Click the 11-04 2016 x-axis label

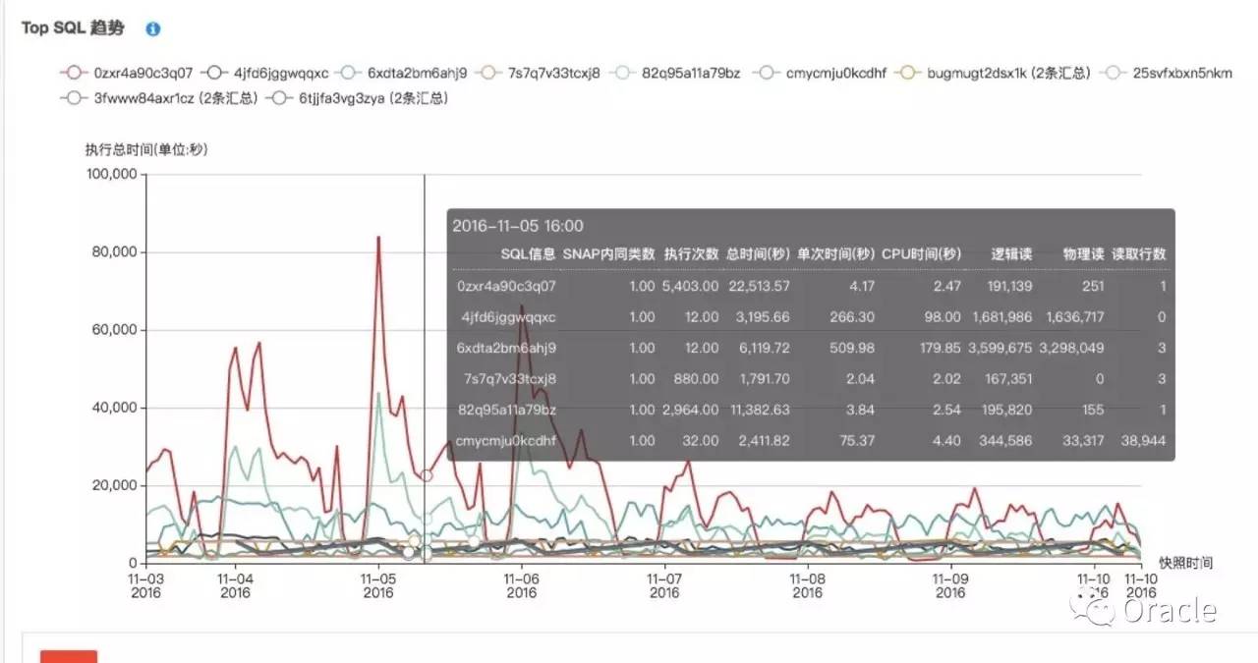click(235, 585)
